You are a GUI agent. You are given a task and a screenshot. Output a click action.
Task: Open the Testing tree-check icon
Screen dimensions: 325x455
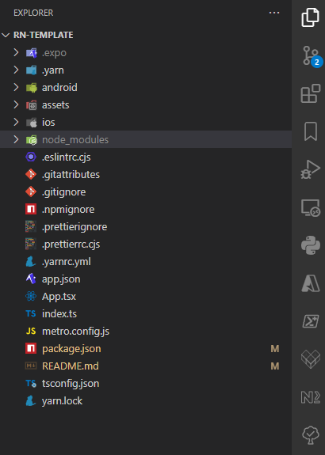311,434
